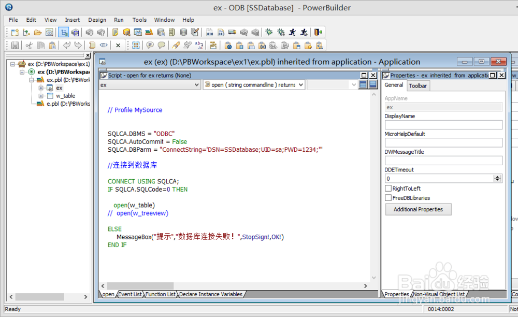Open the File menu
This screenshot has height=317, width=518.
pos(13,20)
